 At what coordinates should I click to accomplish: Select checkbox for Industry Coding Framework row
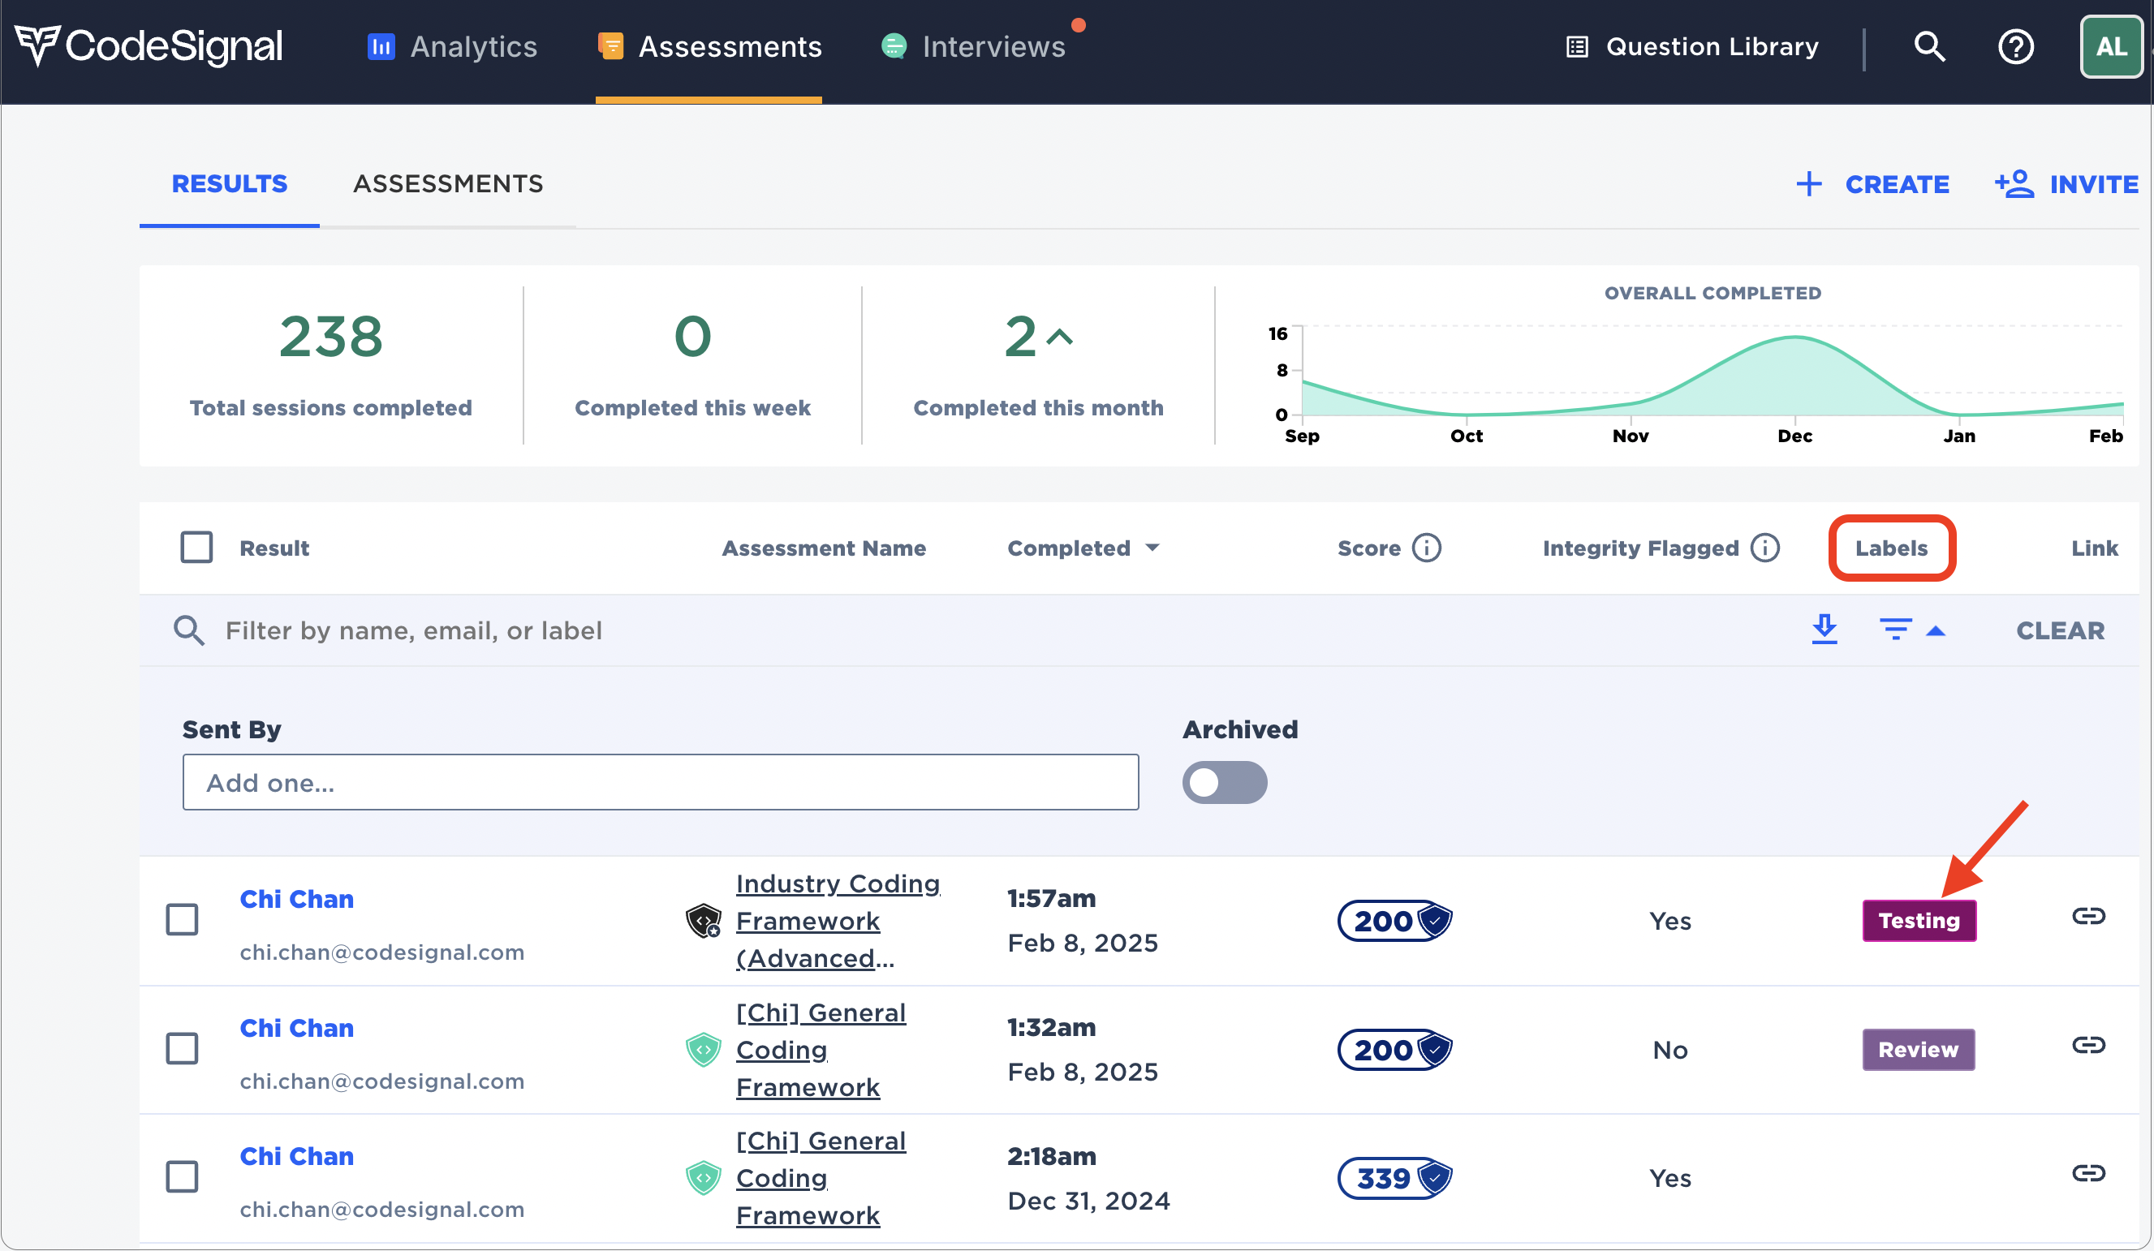click(181, 919)
